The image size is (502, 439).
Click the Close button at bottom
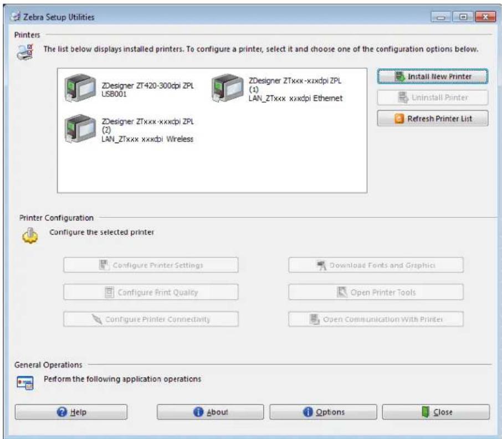coord(436,412)
